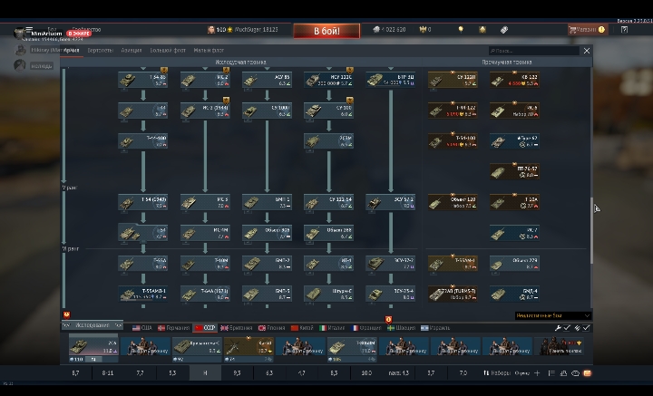
Task: Select the Япония nation tab
Action: 271,328
